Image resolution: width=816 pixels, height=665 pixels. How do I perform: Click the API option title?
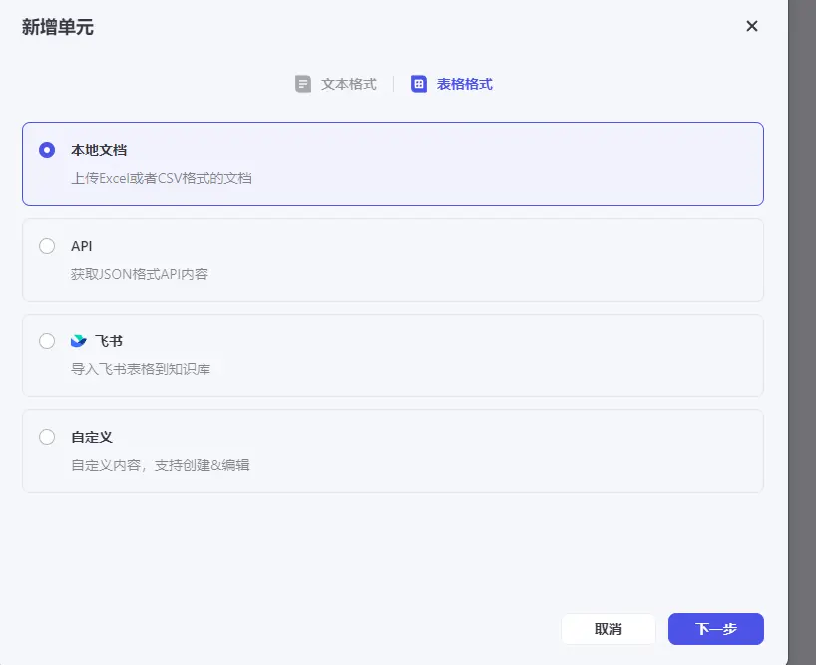pos(81,246)
